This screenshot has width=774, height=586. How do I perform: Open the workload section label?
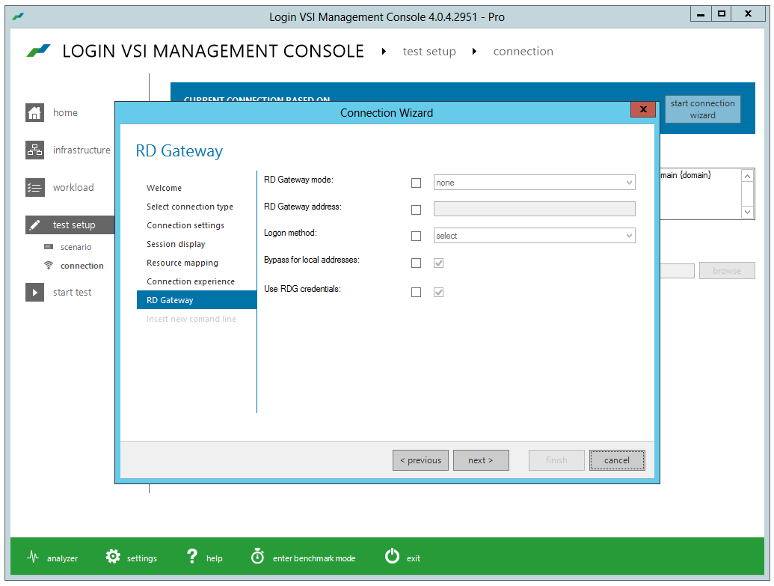pos(73,187)
